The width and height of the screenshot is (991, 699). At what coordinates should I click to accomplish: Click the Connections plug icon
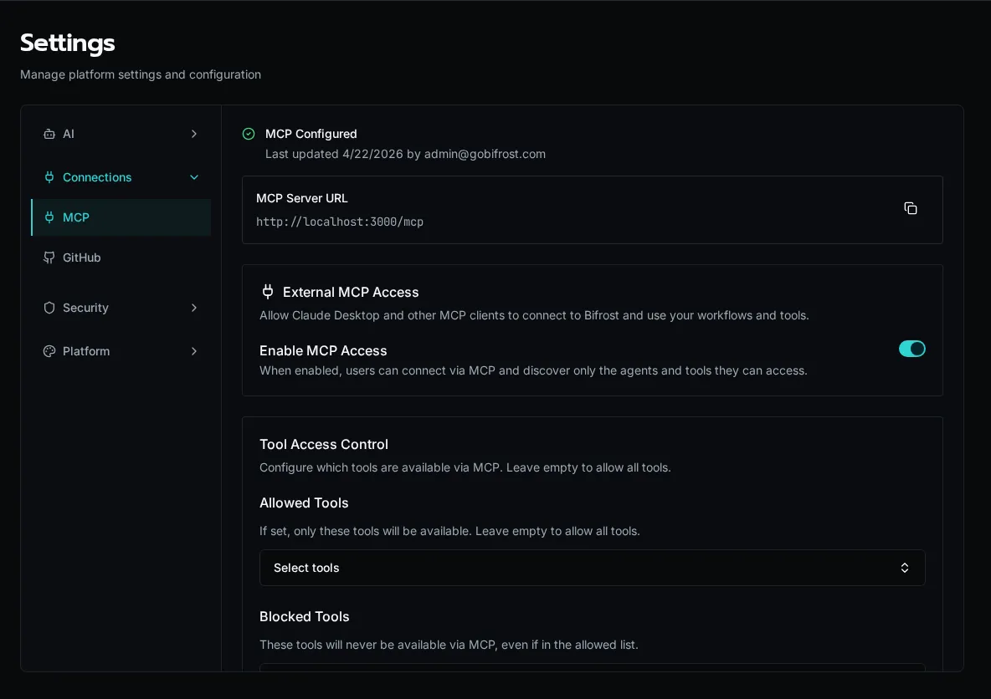[49, 177]
